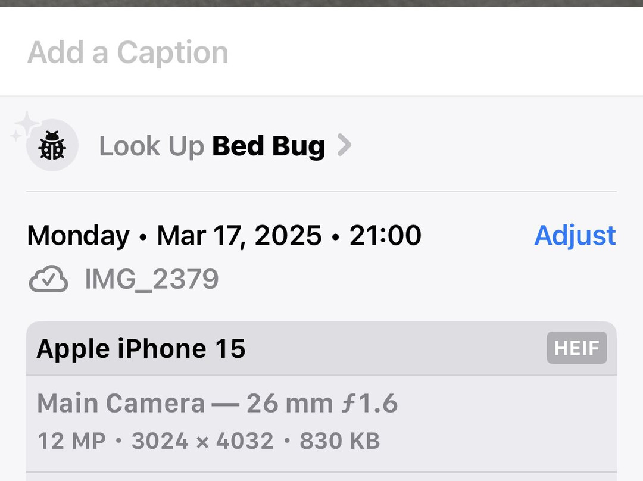The width and height of the screenshot is (643, 481).
Task: Open the bold Bed Bug result
Action: [269, 146]
